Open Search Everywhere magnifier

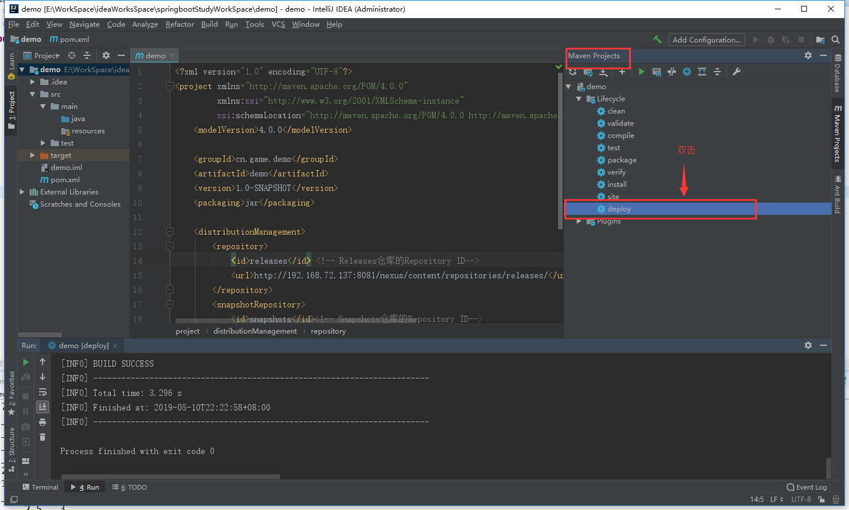(x=836, y=40)
